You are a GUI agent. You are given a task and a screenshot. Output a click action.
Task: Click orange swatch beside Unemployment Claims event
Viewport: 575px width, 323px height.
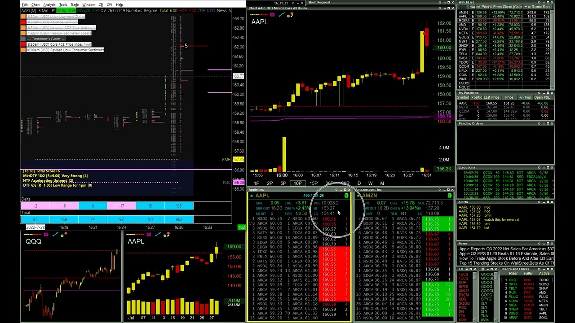[x=23, y=17]
